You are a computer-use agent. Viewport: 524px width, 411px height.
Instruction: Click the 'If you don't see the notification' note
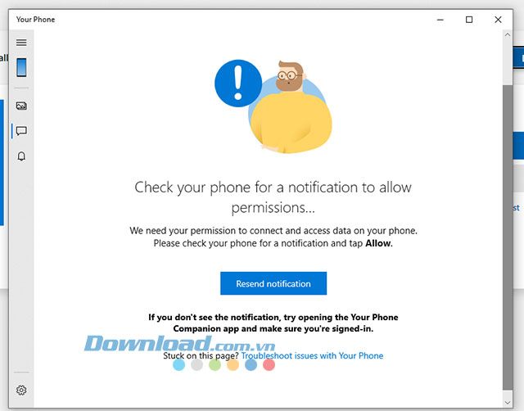click(273, 323)
